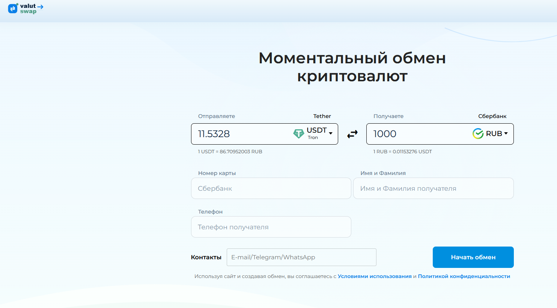Focus the Имя и Фамилия получателя field
The width and height of the screenshot is (557, 308).
click(434, 188)
